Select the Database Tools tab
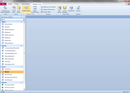Image resolution: width=130 pixels, height=93 pixels. click(x=37, y=4)
